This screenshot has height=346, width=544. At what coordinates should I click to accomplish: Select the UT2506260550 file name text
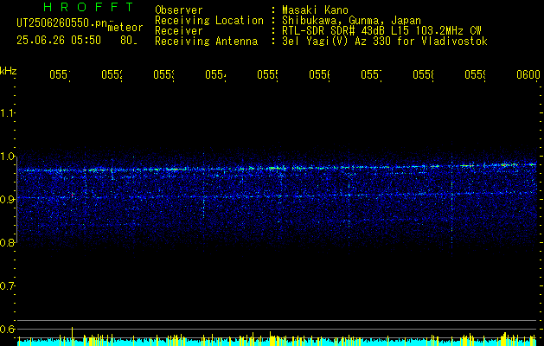point(61,23)
